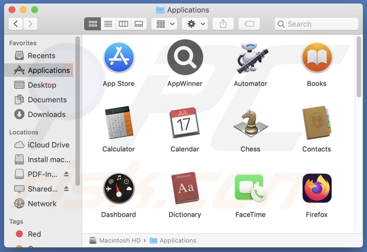Switch to gallery view
367x252 pixels.
139,24
